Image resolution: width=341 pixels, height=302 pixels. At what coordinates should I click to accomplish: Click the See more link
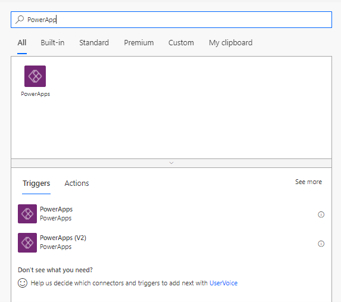pyautogui.click(x=308, y=182)
